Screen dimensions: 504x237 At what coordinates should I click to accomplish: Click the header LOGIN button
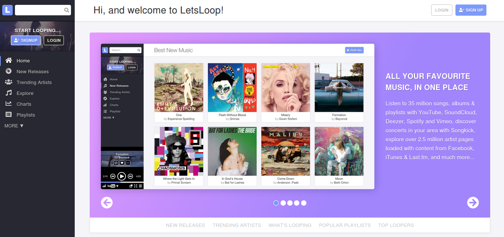pyautogui.click(x=442, y=10)
